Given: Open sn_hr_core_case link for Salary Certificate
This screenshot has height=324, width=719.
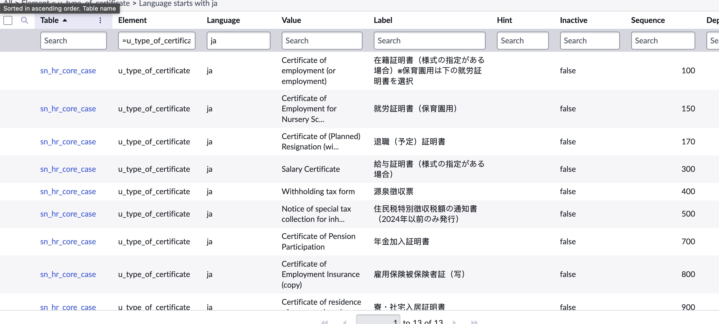Looking at the screenshot, I should click(x=68, y=169).
